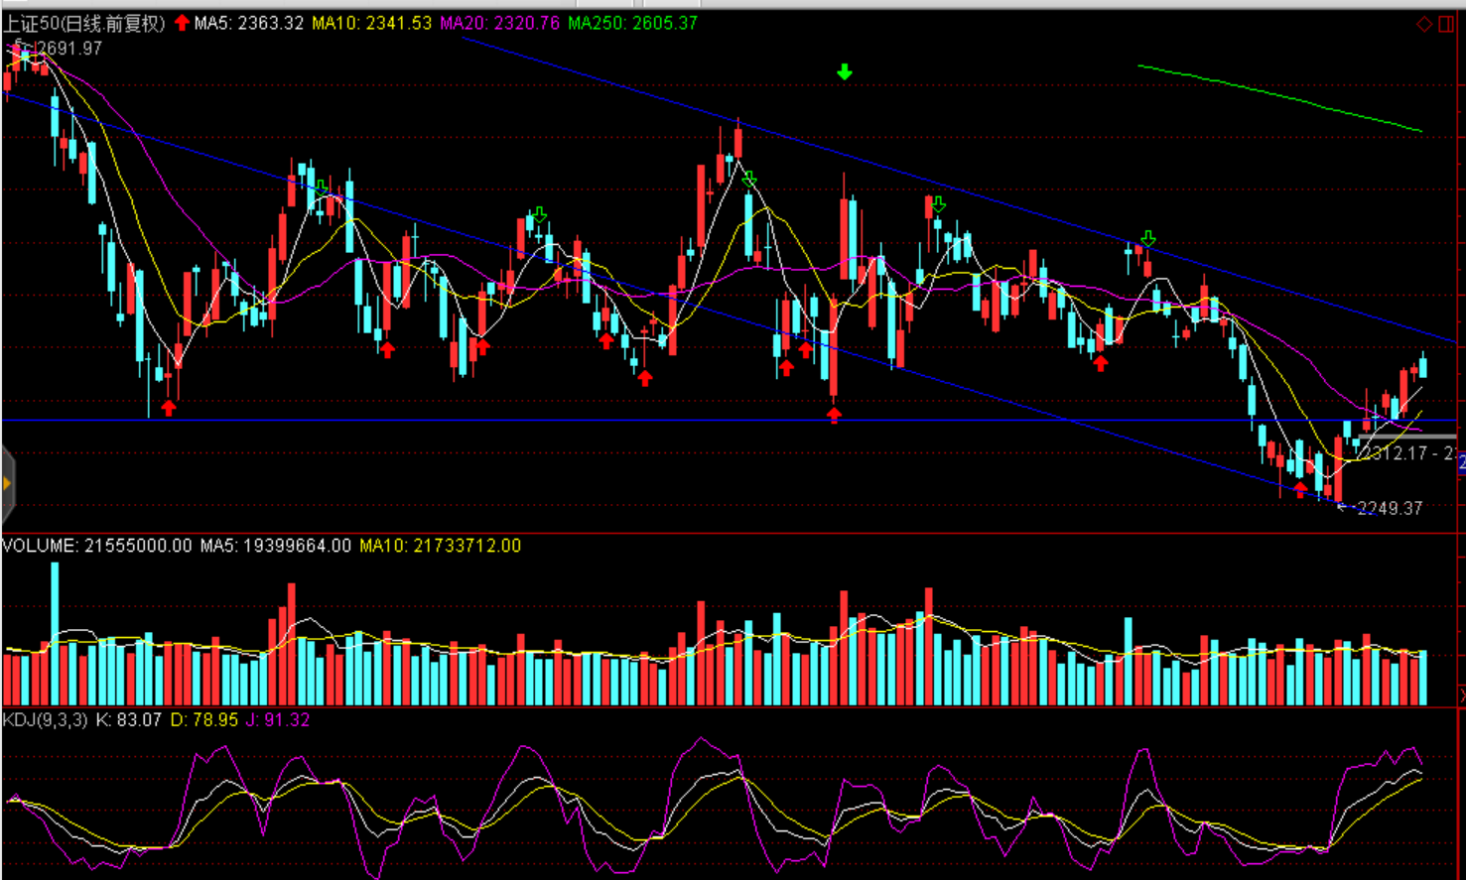Viewport: 1466px width, 880px height.
Task: Click the tallest cyan volume bar at left
Action: (x=55, y=633)
